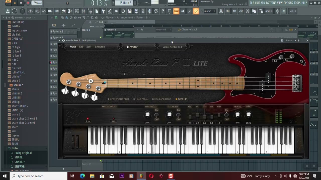Flip the Acc-Noise on/off switch
The image size is (321, 180).
point(178,115)
